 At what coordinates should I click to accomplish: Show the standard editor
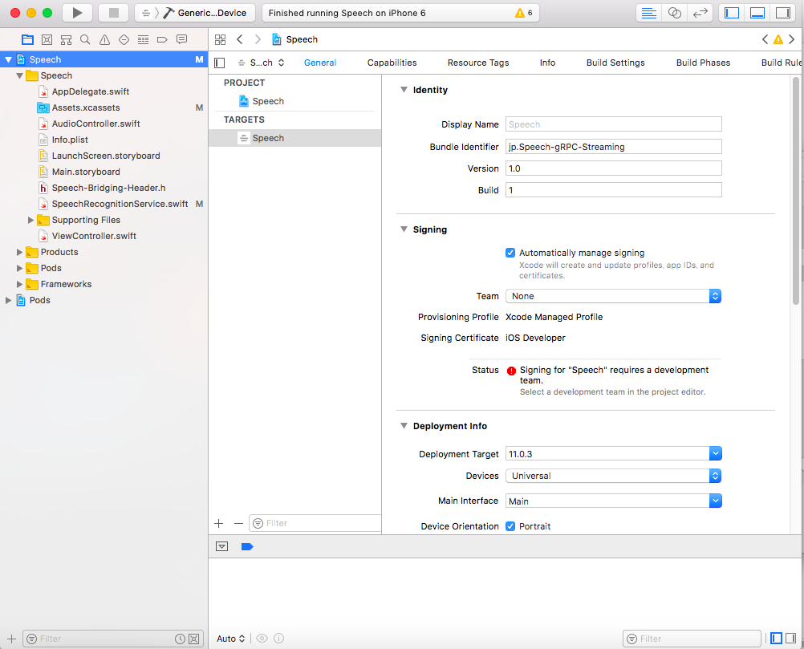click(648, 13)
